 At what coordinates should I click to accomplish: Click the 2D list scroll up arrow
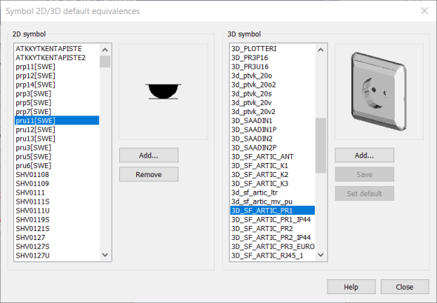[104, 50]
